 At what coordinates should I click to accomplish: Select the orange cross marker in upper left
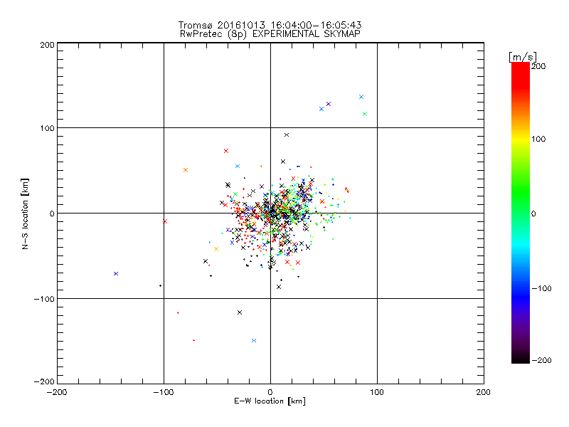pos(186,170)
